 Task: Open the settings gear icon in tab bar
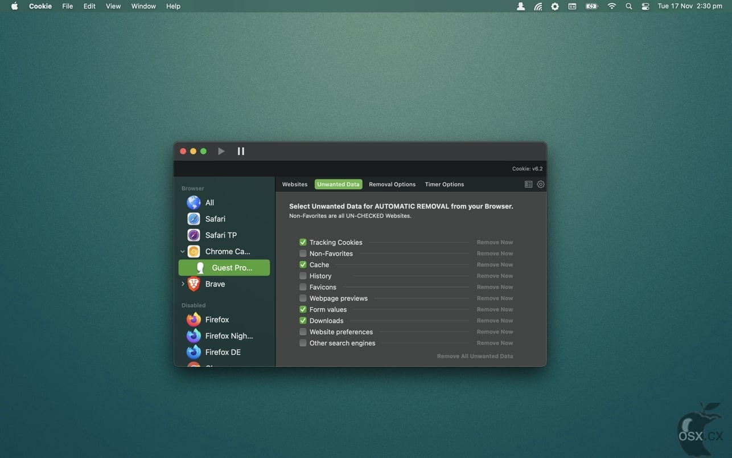coord(541,185)
